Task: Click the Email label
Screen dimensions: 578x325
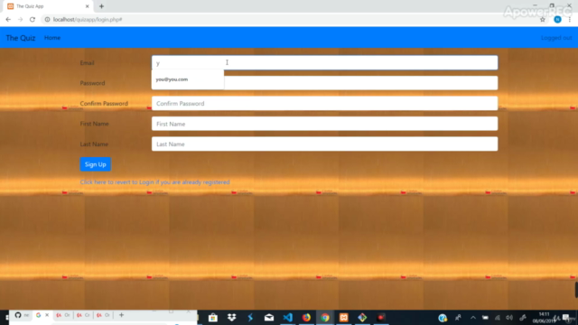Action: [87, 63]
